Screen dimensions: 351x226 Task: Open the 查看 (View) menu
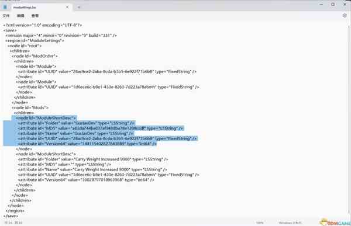35,16
